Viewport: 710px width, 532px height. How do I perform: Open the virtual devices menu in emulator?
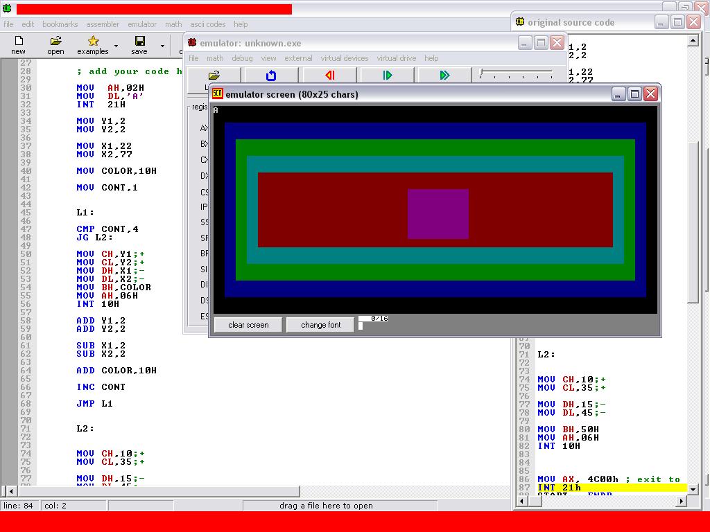click(344, 58)
